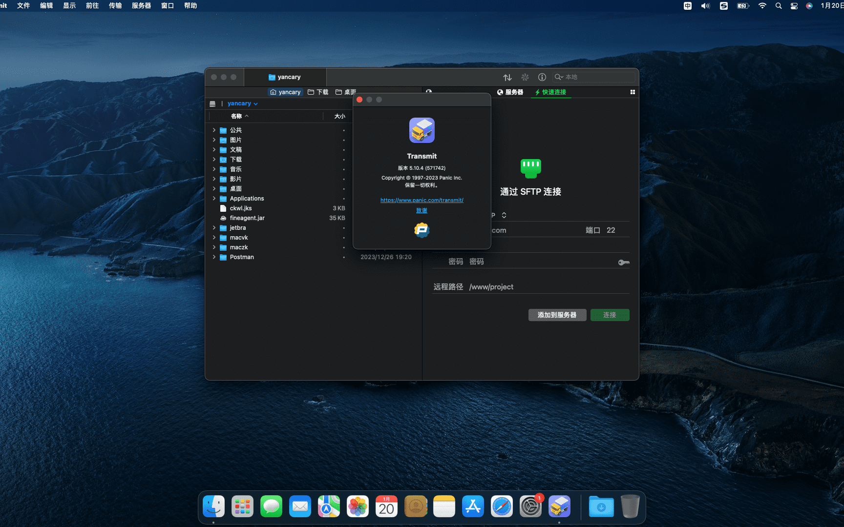Click the 远程路径 field /www/project
The height and width of the screenshot is (527, 844).
[549, 287]
